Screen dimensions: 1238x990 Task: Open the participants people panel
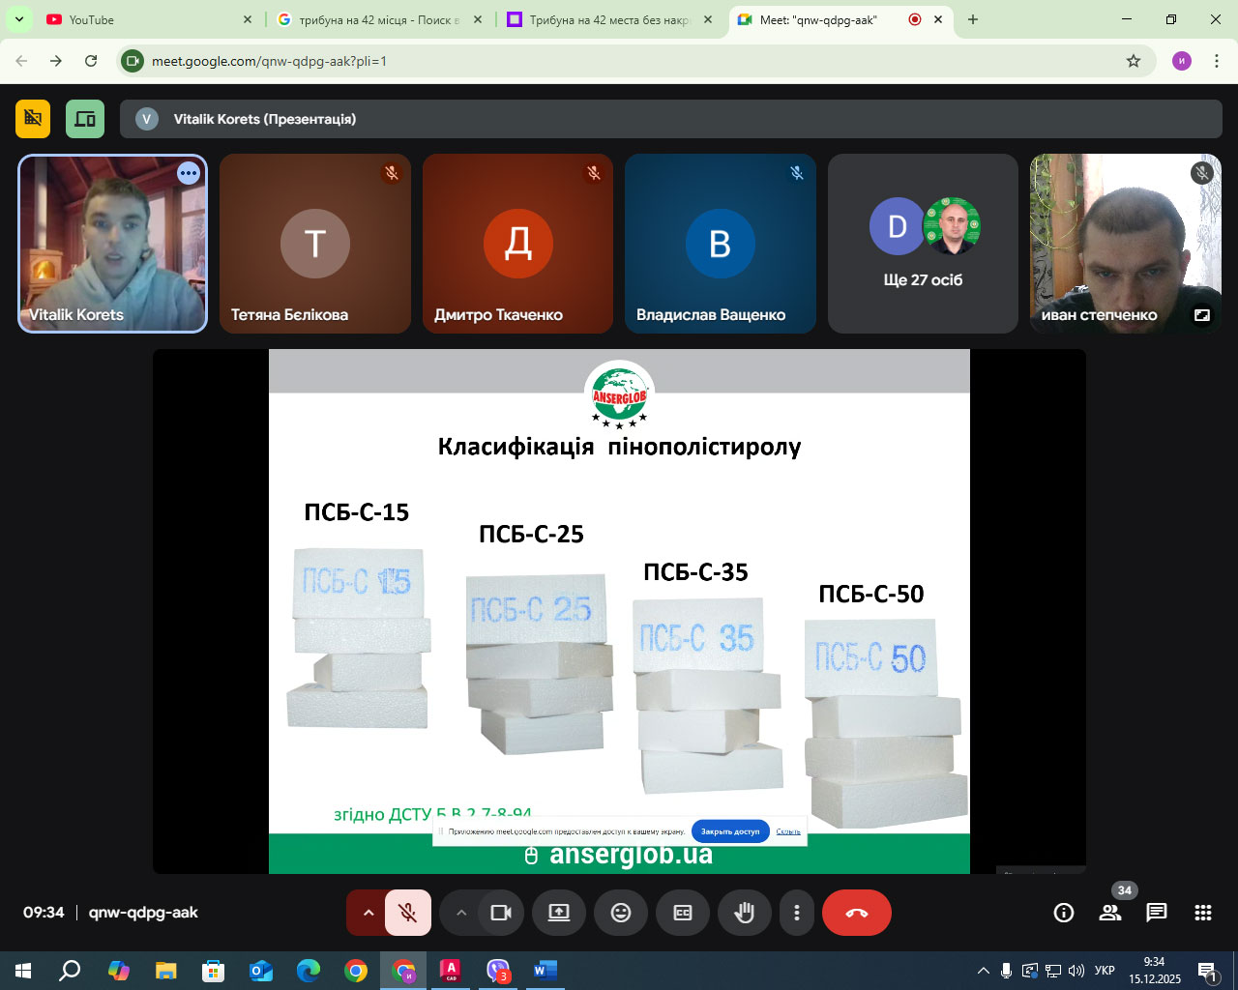coord(1110,913)
